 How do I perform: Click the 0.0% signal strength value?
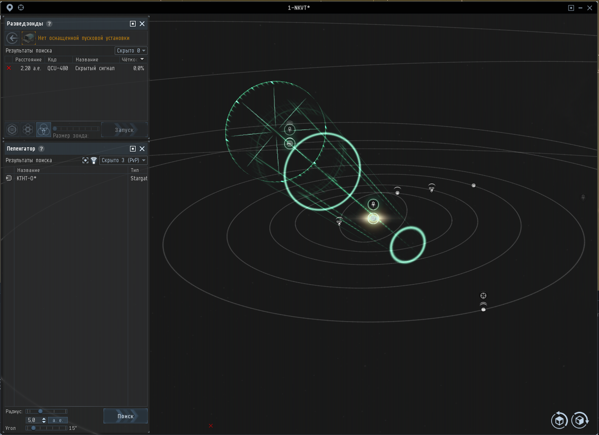(138, 68)
